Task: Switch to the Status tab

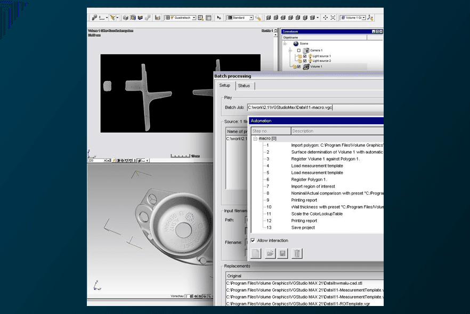Action: 244,86
